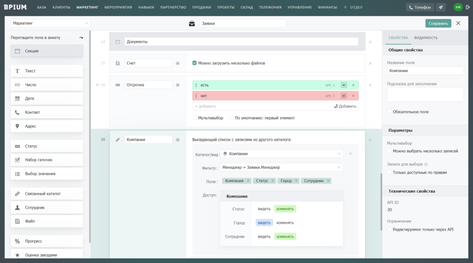Enable the Мультивыбор checkbox under Отсрочка
Viewport: 473px width, 263px height.
[x=195, y=118]
